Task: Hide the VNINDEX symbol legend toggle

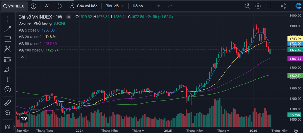Action: click(69, 17)
